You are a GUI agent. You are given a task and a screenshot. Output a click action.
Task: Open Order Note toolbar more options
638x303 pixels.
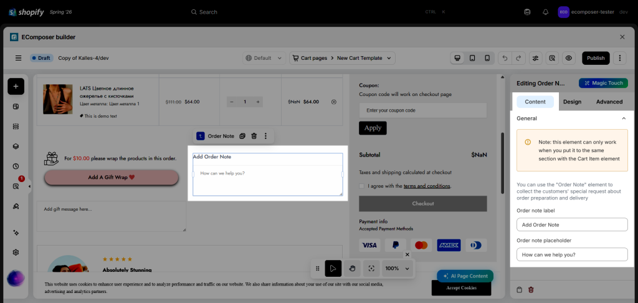(x=265, y=136)
